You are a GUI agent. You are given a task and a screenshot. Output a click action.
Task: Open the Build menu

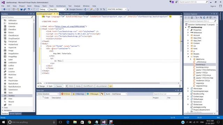pyautogui.click(x=29, y=6)
